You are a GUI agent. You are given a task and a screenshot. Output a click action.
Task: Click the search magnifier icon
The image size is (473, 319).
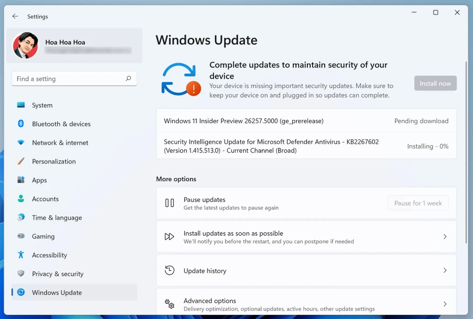(128, 79)
